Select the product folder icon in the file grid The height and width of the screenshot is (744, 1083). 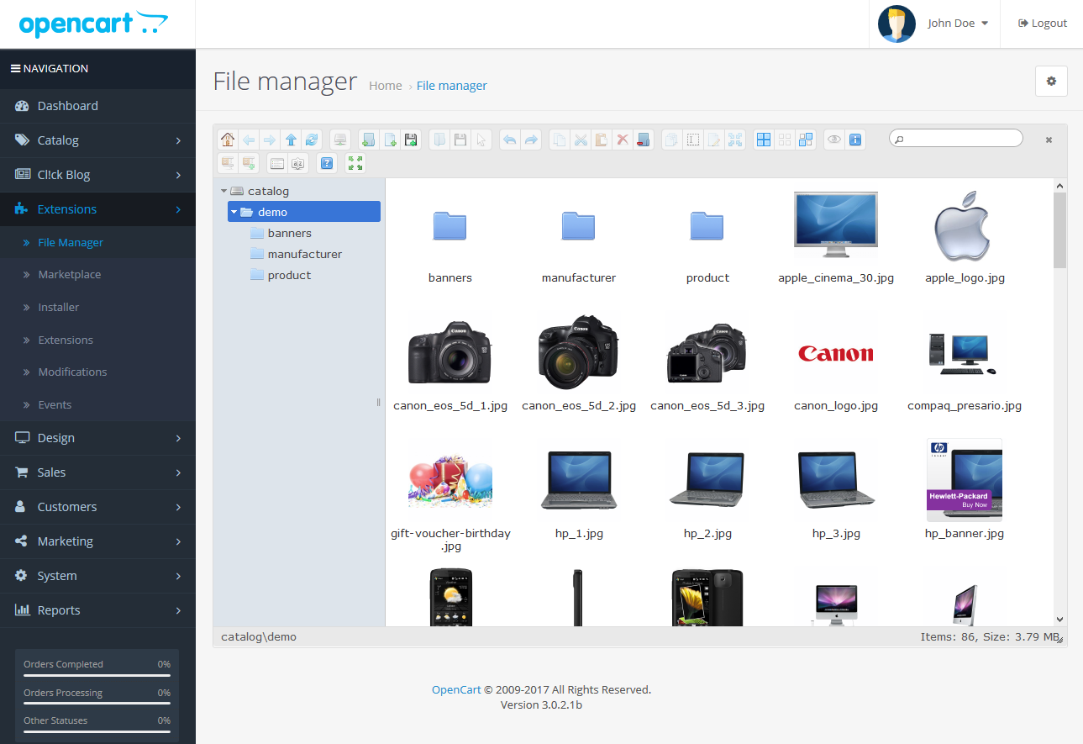707,225
